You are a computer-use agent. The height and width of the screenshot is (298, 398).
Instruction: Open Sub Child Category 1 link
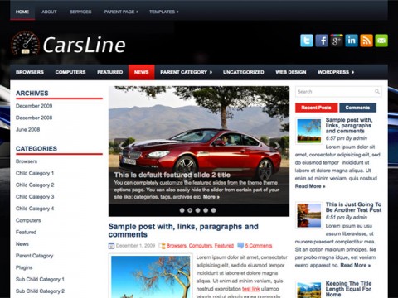coord(40,280)
